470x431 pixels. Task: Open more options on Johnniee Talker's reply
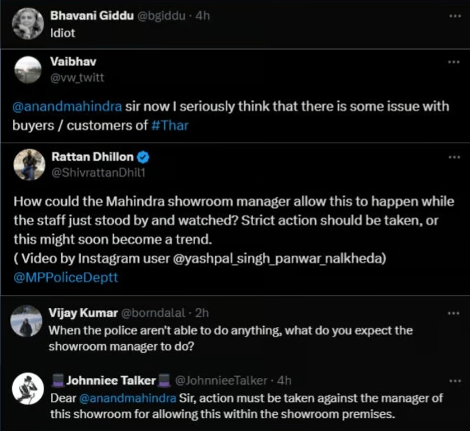(454, 379)
